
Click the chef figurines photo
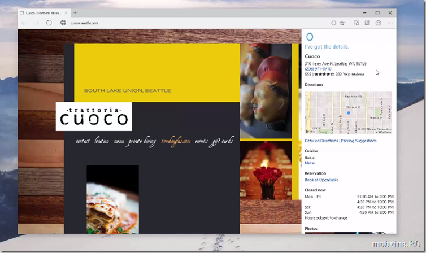(266, 91)
